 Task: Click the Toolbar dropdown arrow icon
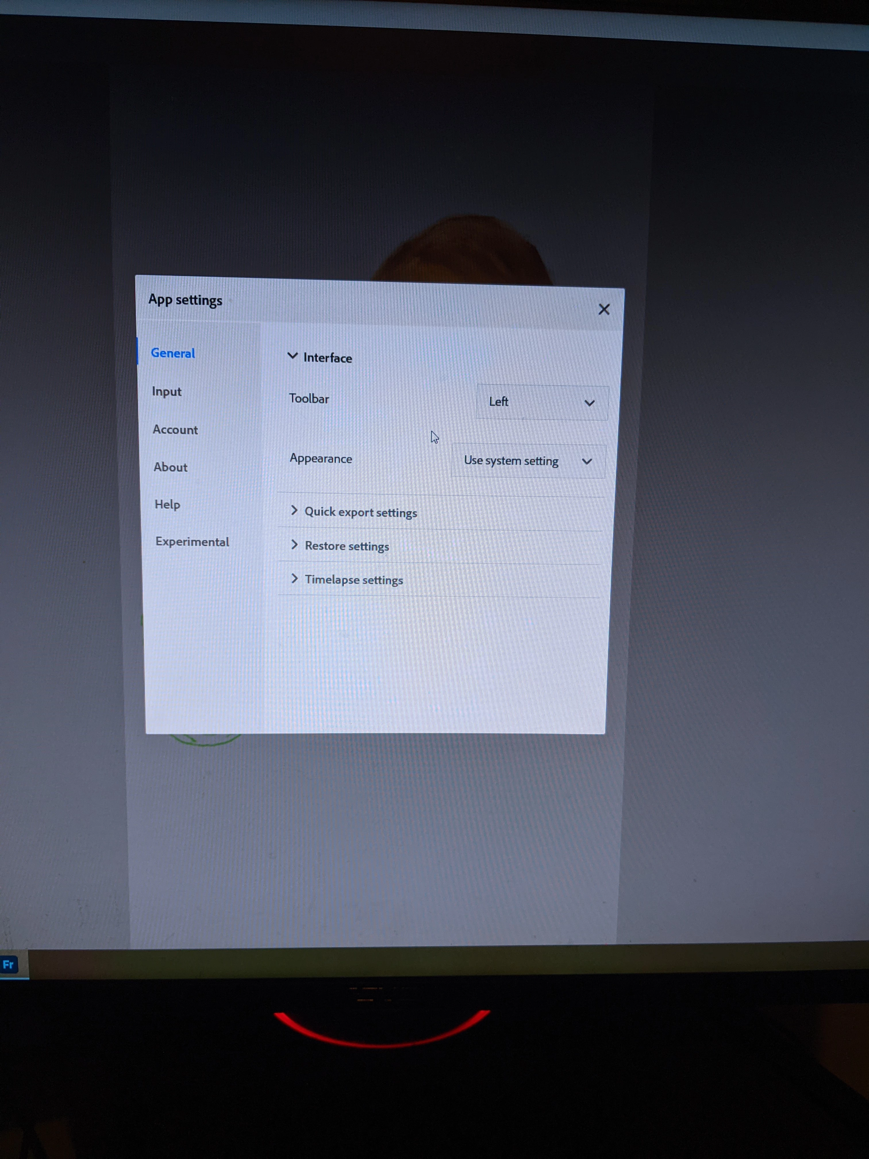(589, 403)
